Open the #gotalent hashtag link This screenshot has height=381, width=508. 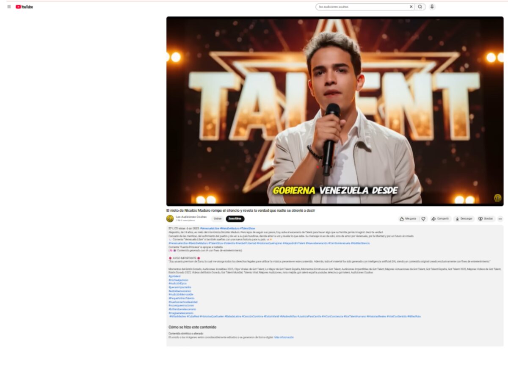pos(174,276)
